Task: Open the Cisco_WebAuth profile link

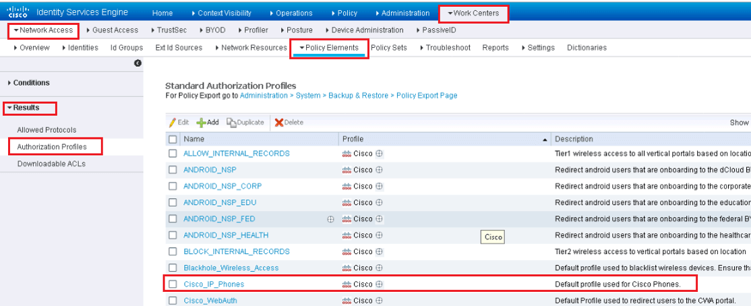Action: click(210, 301)
